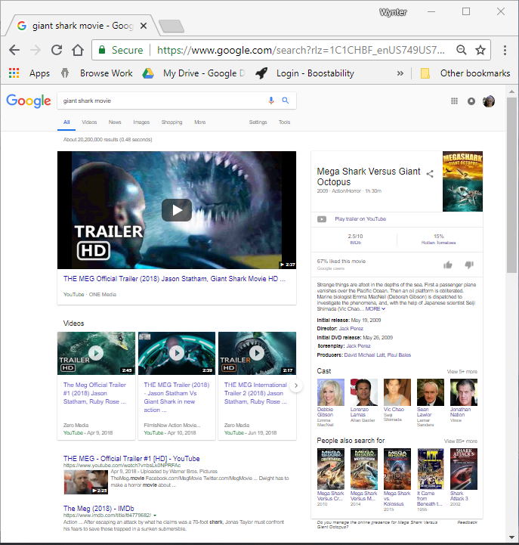This screenshot has height=545, width=519.
Task: Open The Meg (2018) - IMDb result
Action: [99, 508]
